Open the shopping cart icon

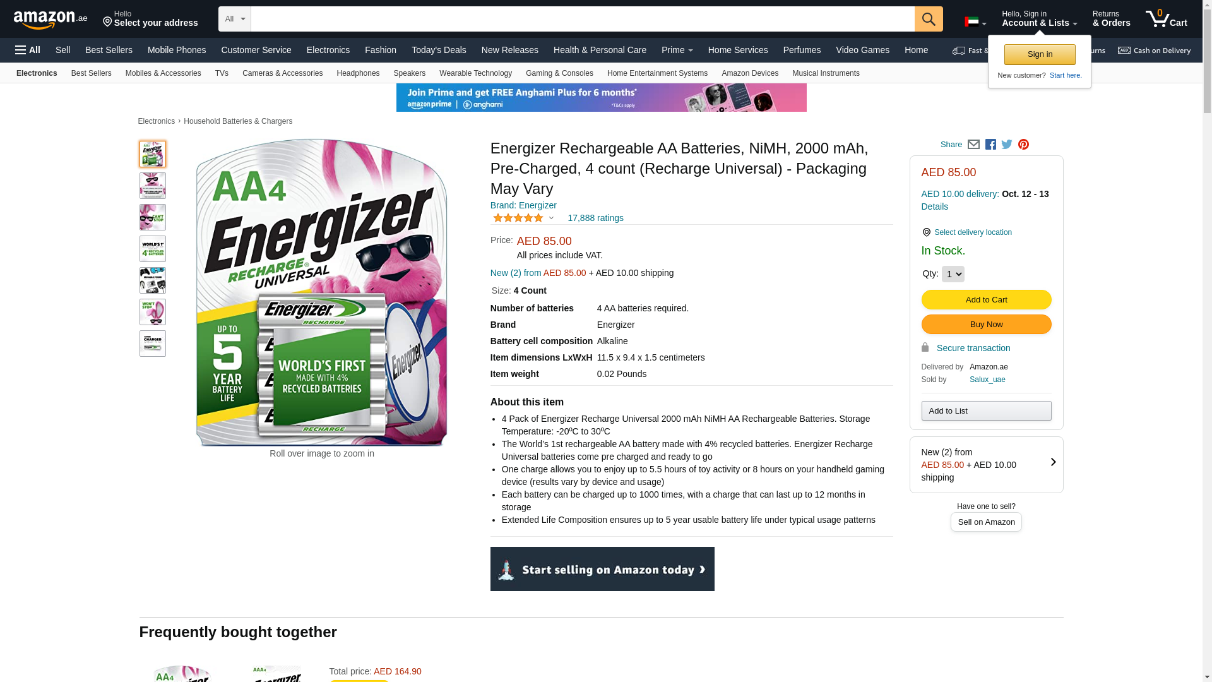tap(1167, 19)
